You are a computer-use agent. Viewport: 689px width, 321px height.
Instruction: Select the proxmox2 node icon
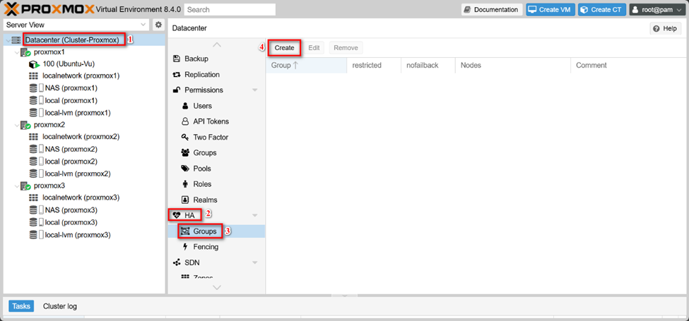click(25, 125)
